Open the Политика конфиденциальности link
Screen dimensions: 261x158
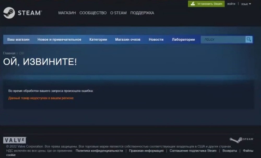click(99, 151)
